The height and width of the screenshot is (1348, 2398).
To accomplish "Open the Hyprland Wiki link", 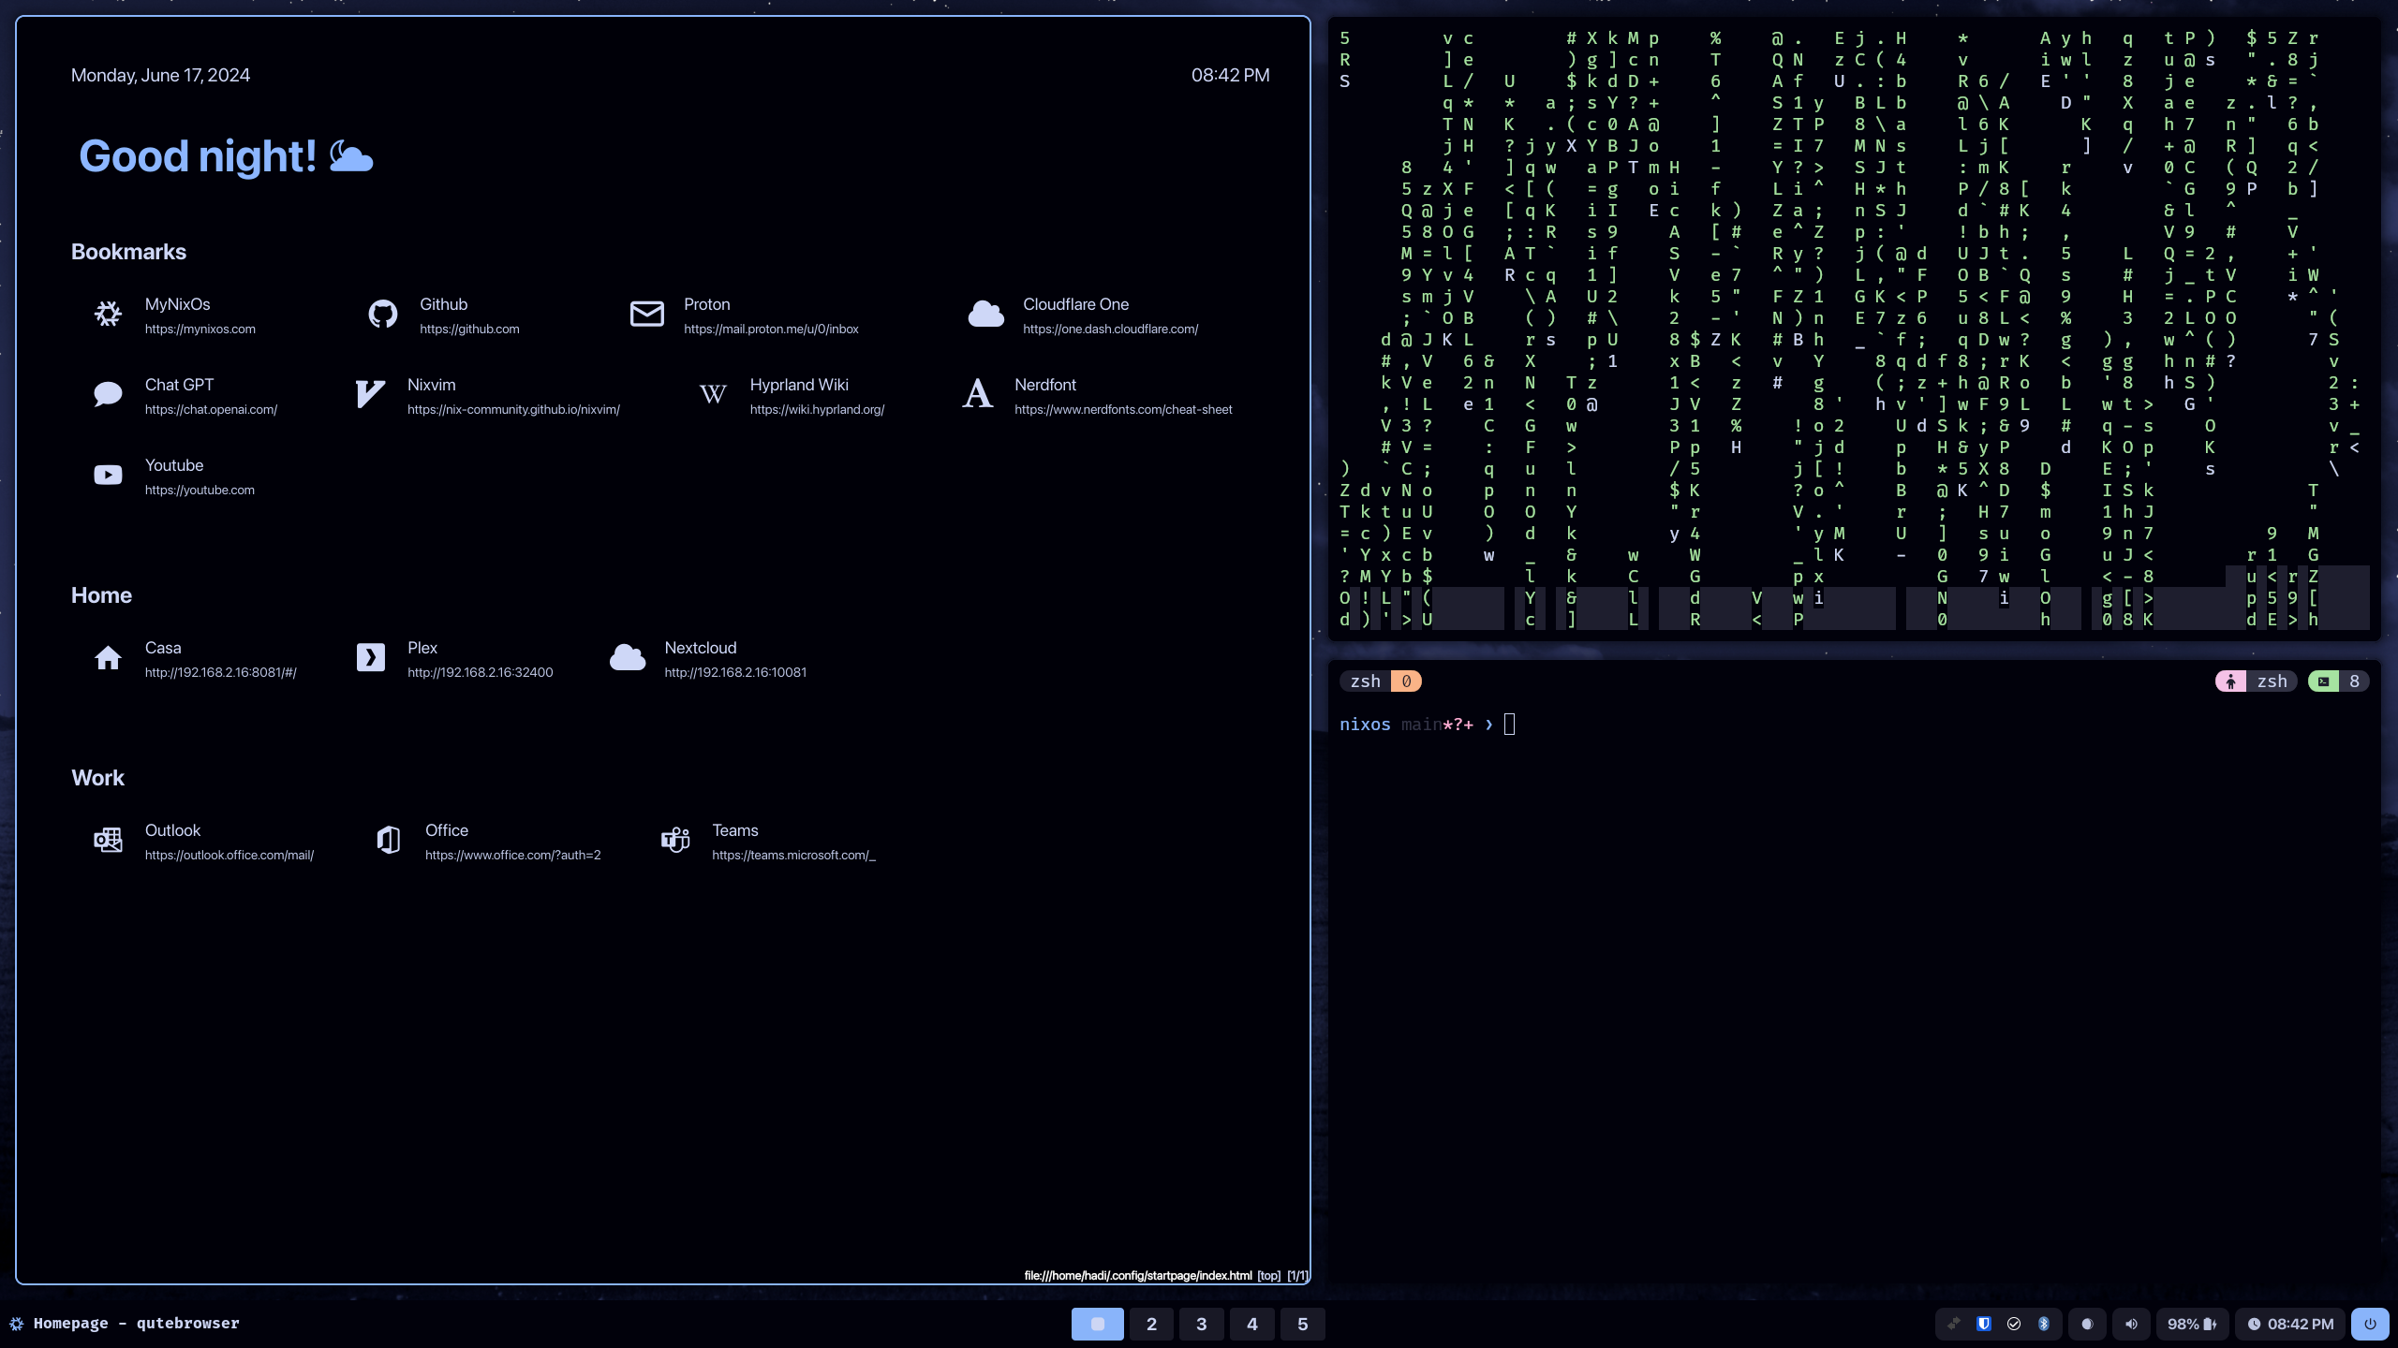I will 799,385.
